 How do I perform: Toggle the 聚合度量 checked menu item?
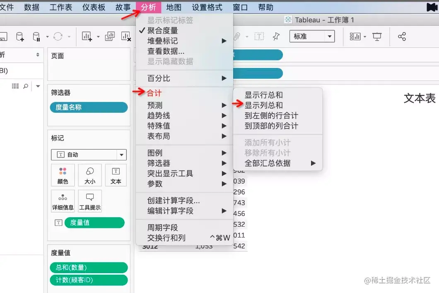[184, 31]
